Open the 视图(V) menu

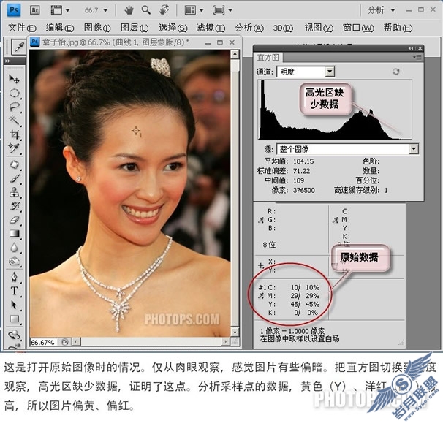pyautogui.click(x=319, y=28)
